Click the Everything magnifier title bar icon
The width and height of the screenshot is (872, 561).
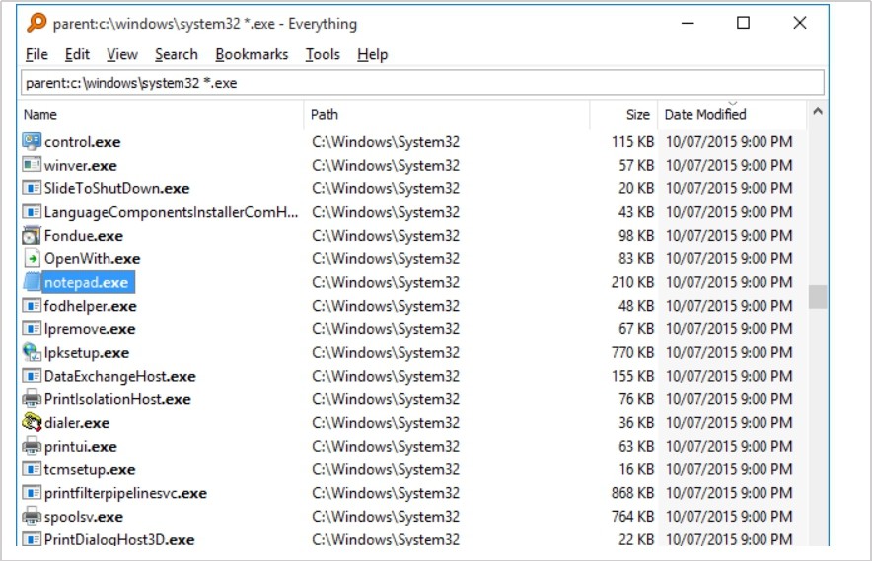tap(36, 23)
